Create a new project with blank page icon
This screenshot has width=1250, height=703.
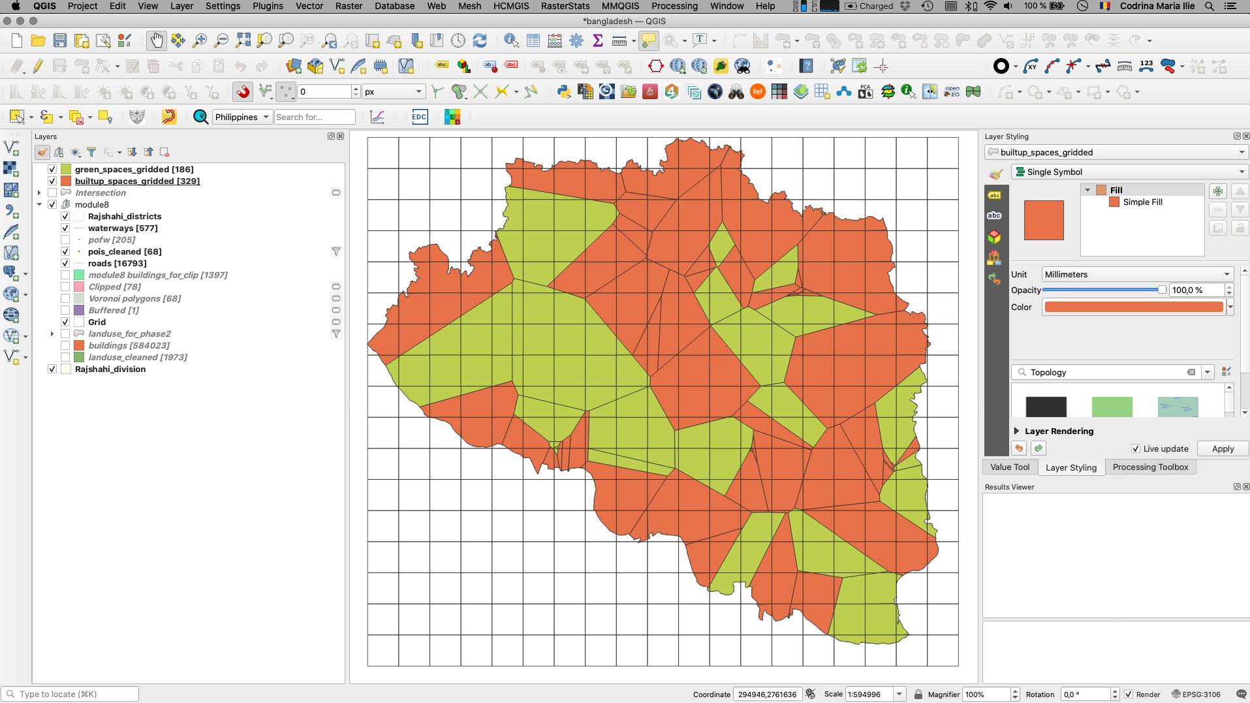[x=17, y=41]
